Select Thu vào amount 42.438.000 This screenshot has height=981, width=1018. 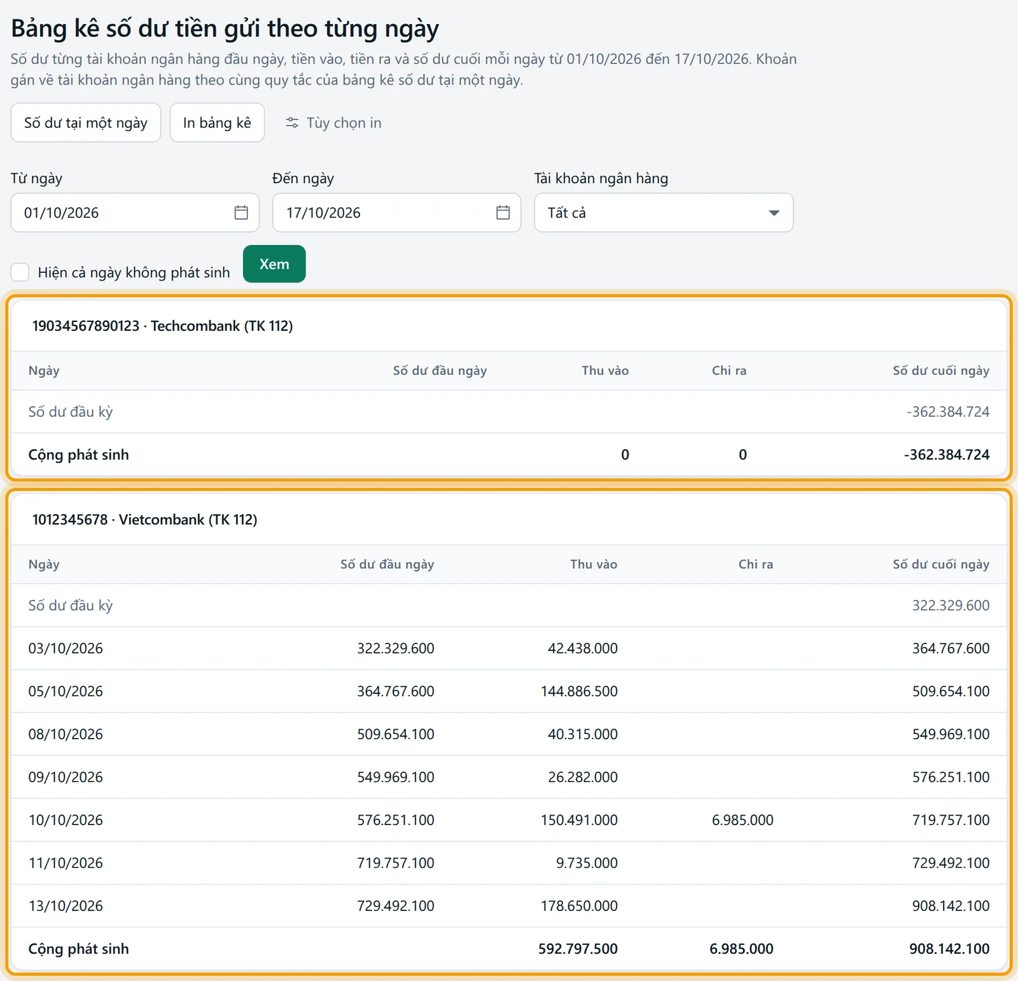[583, 648]
